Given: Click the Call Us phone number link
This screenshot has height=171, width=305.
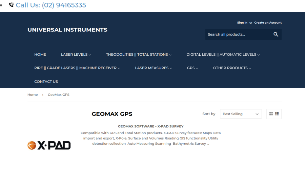Looking at the screenshot, I should [51, 5].
